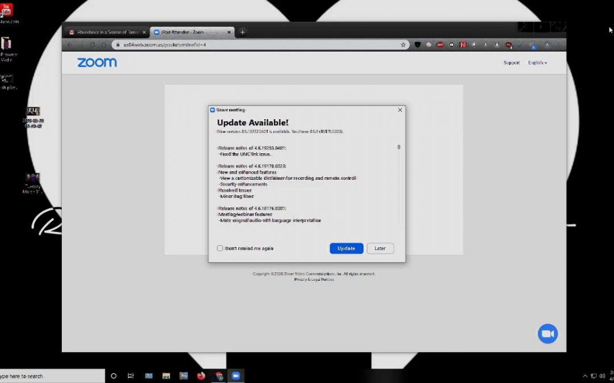Screen dimensions: 614x383
Task: Click the blue Update button
Action: [346, 248]
